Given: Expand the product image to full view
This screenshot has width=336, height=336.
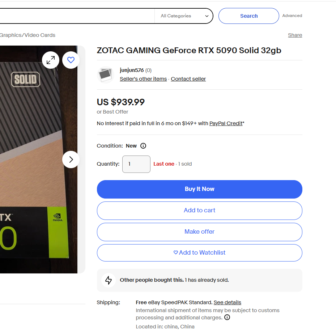Looking at the screenshot, I should click(51, 60).
